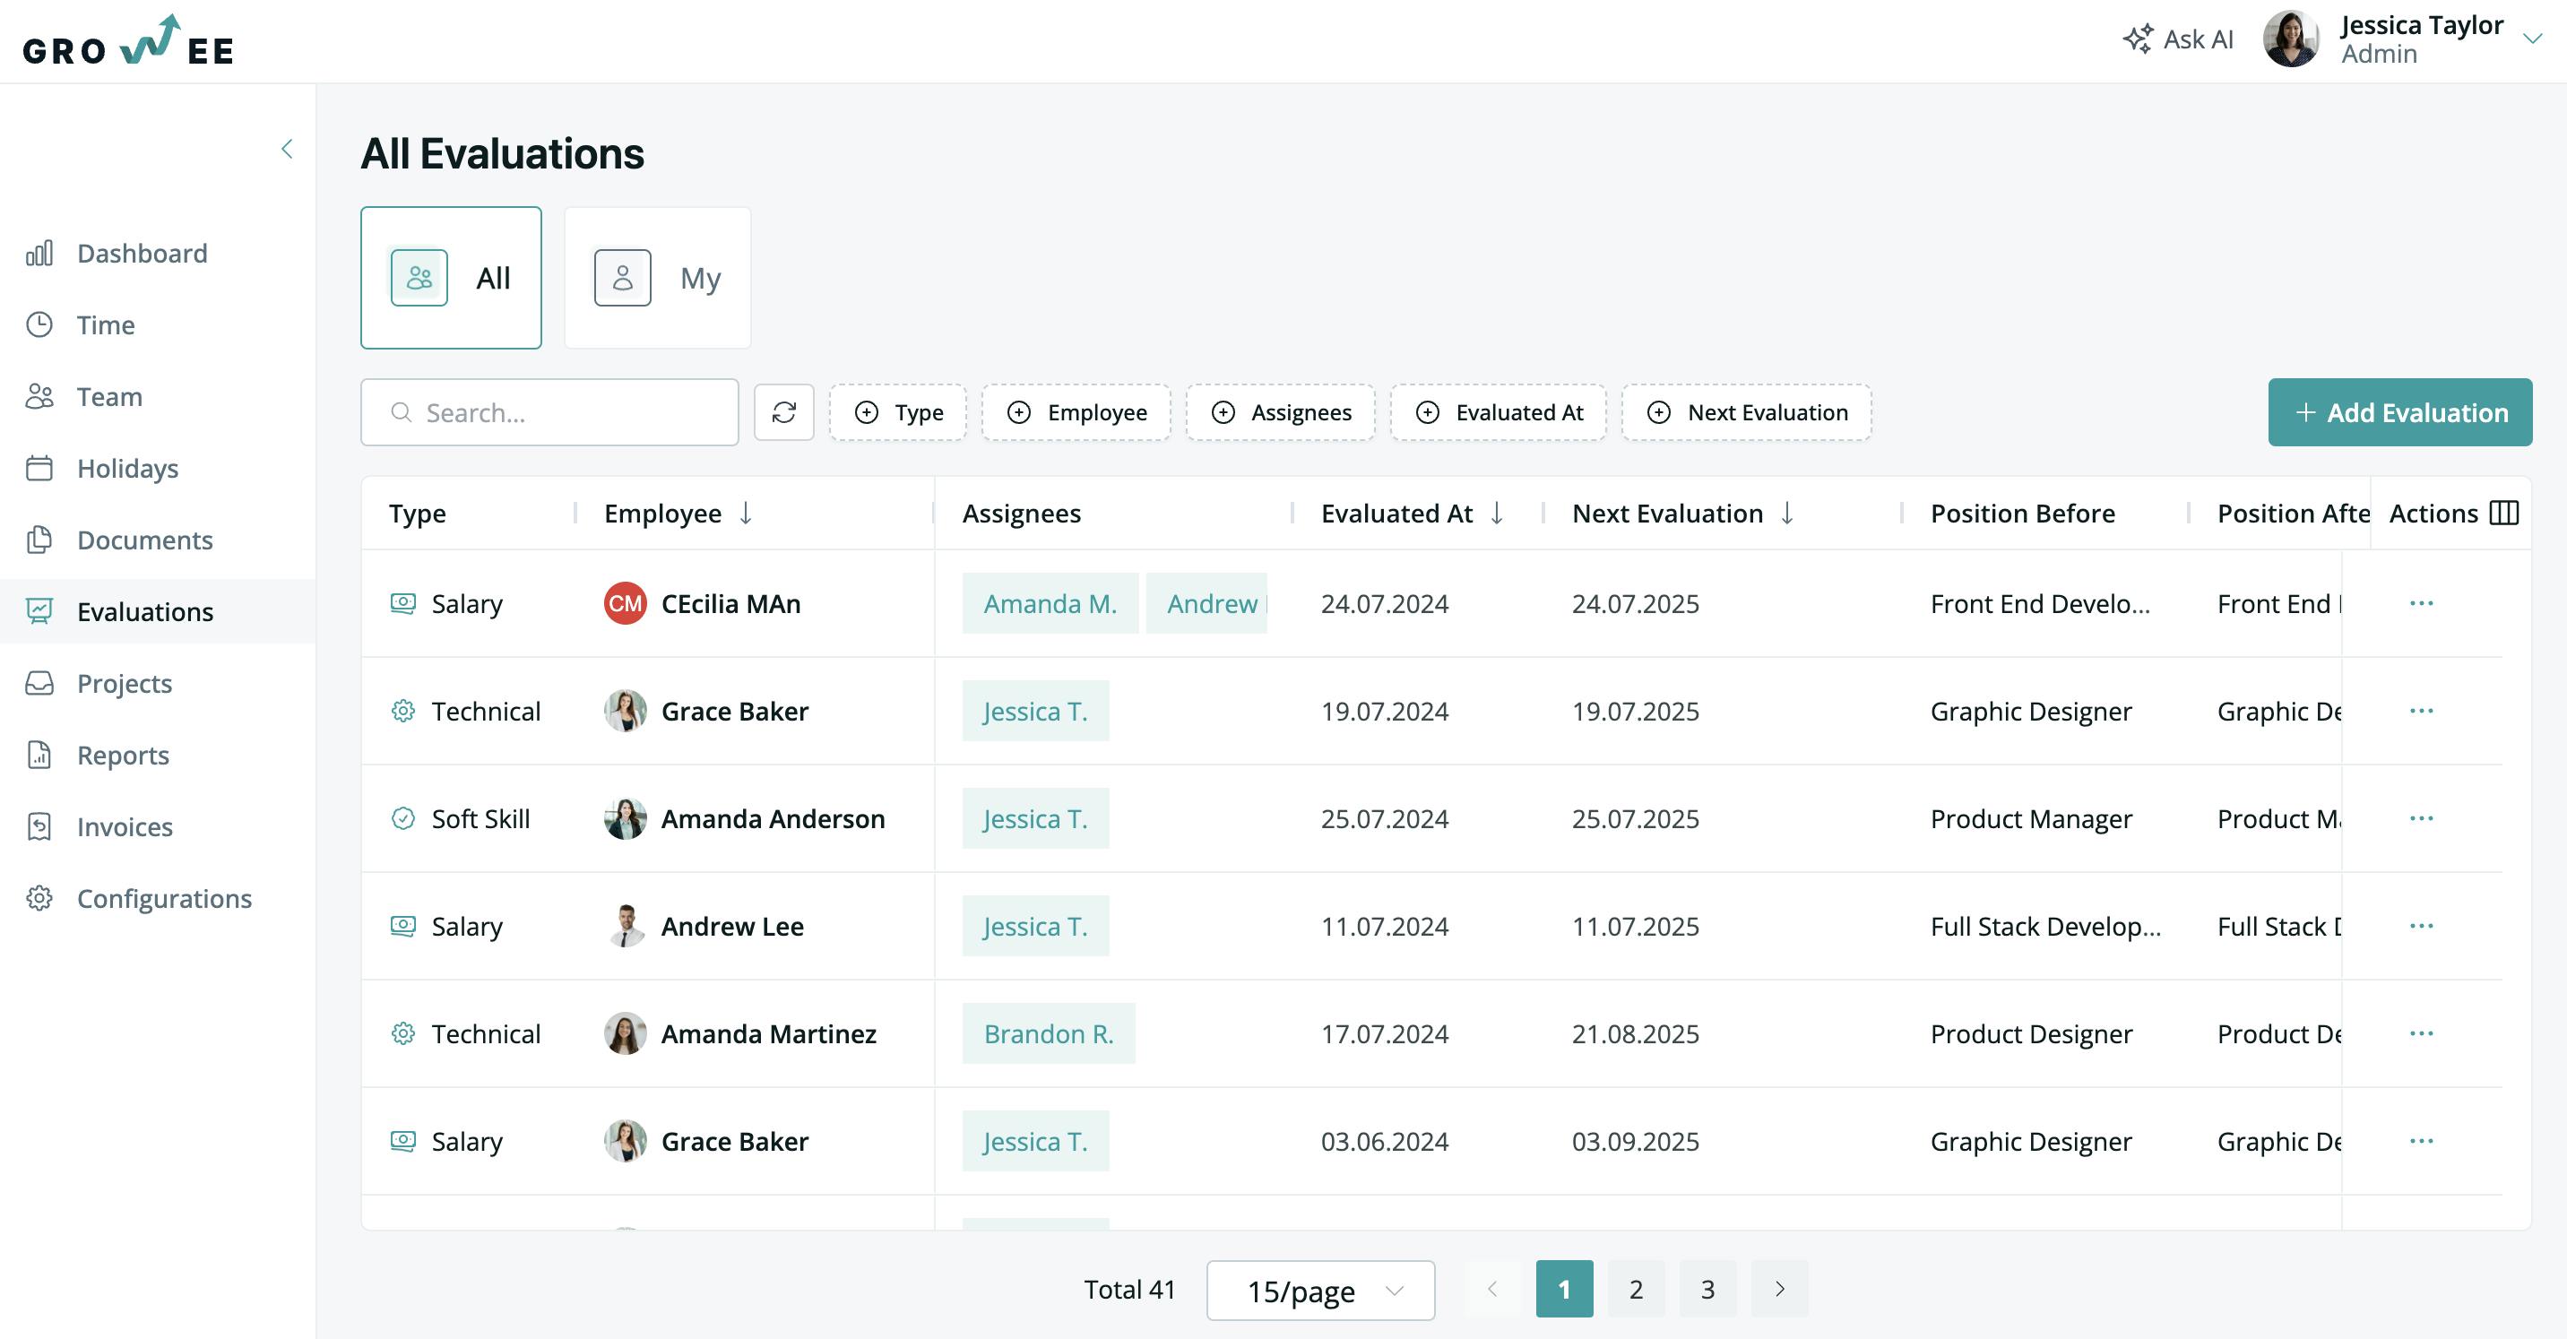Screen dimensions: 2567x1339
Task: Open column settings icon beside Actions
Action: tap(2503, 513)
